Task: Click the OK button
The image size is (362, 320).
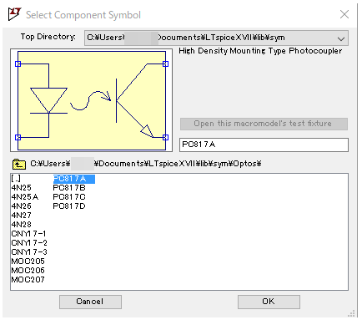Action: tap(269, 302)
